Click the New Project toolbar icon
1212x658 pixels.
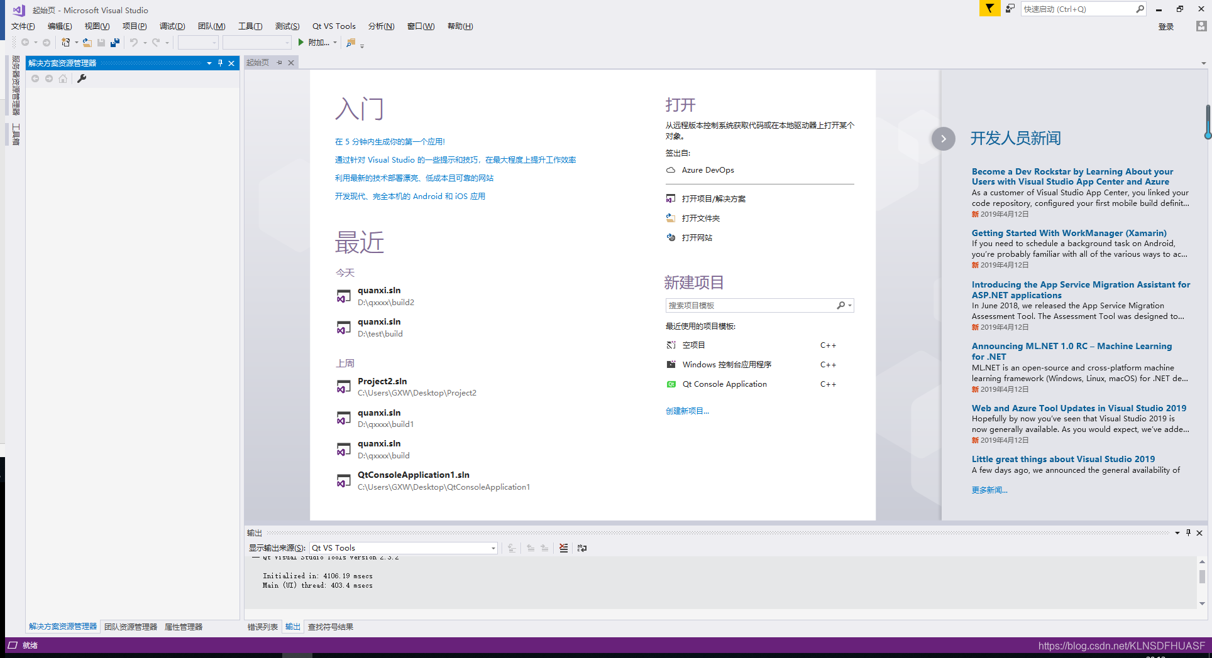point(65,43)
